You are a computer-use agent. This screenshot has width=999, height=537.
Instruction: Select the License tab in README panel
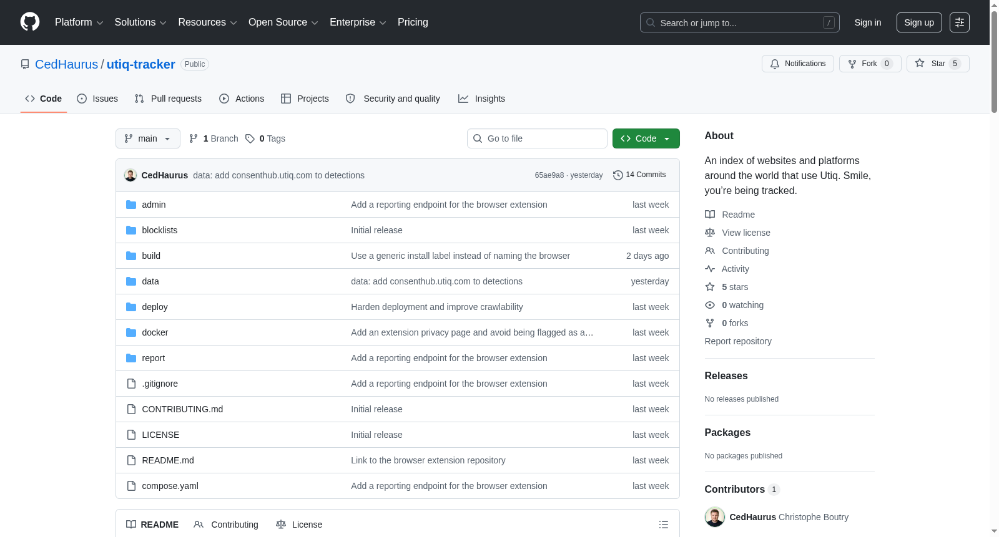(299, 525)
